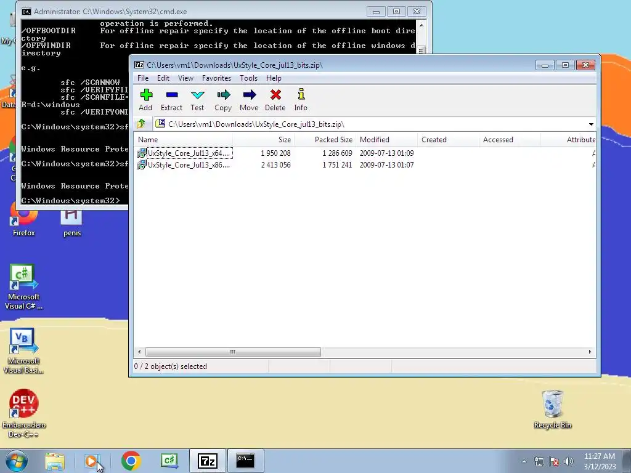The width and height of the screenshot is (631, 473).
Task: Minimize the Command Prompt window
Action: click(x=377, y=12)
